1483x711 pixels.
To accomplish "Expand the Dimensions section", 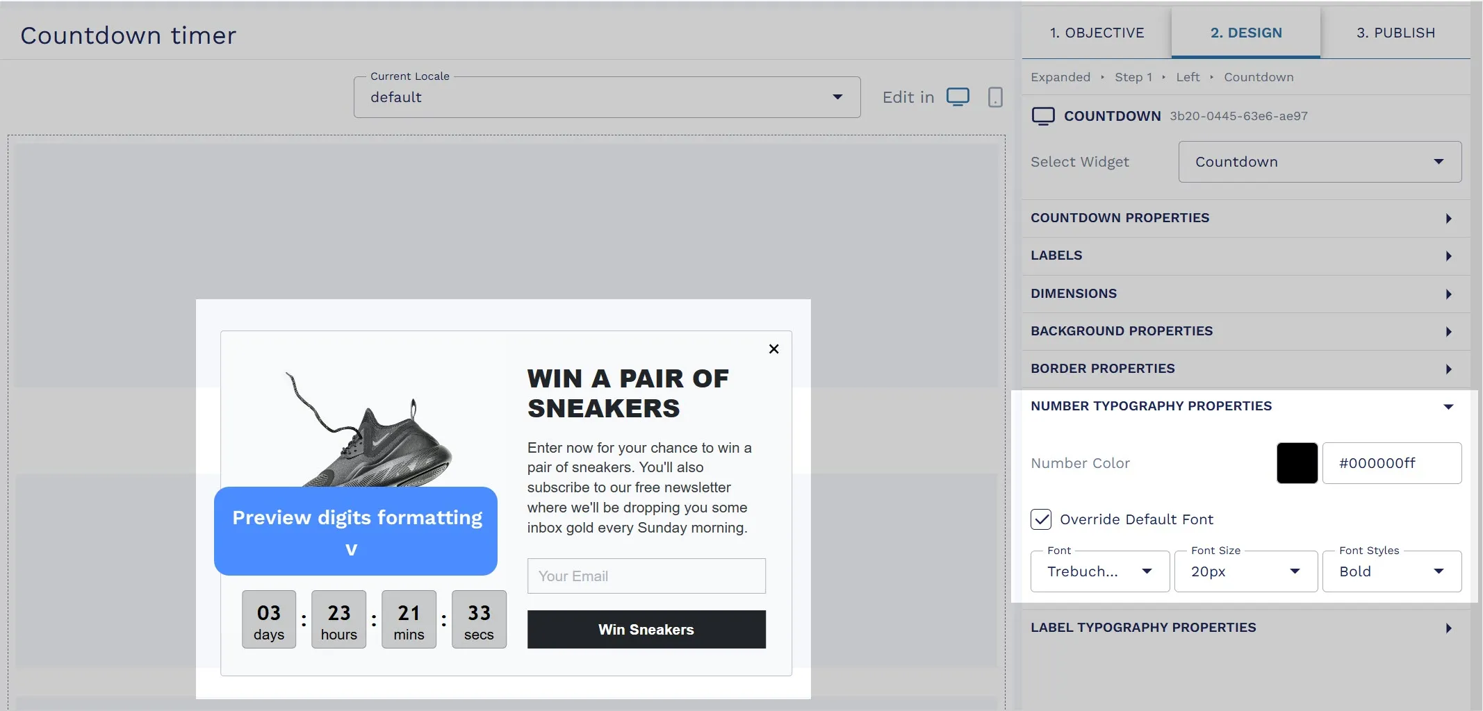I will [x=1245, y=294].
